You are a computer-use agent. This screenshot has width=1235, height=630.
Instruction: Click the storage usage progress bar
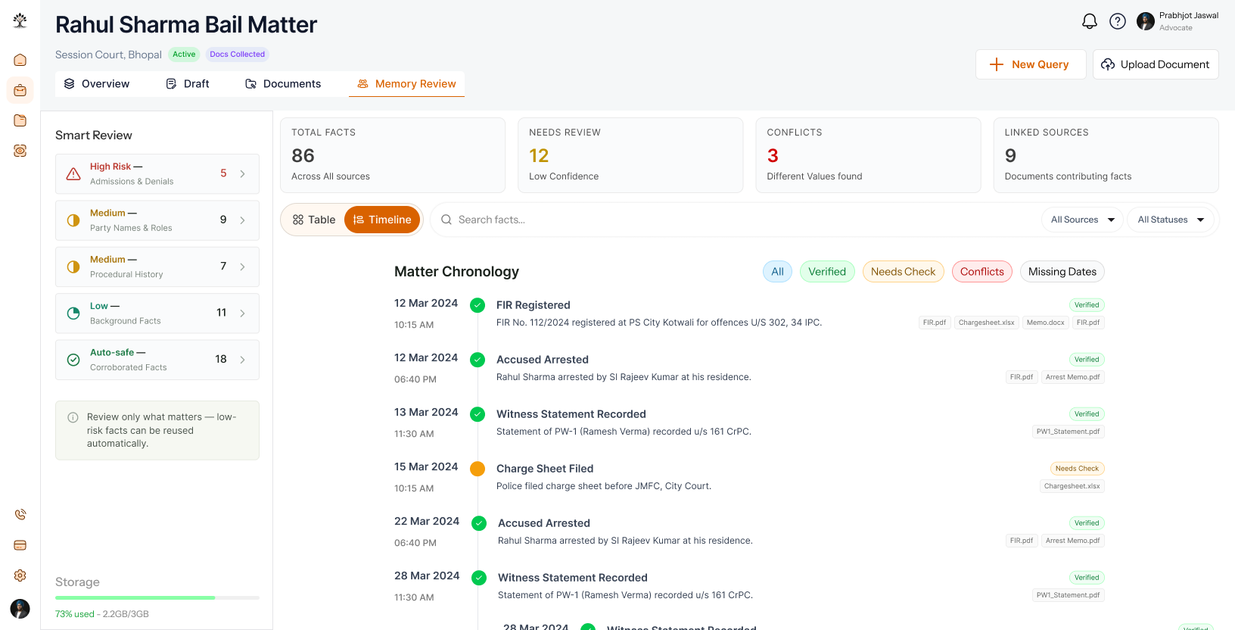coord(157,598)
